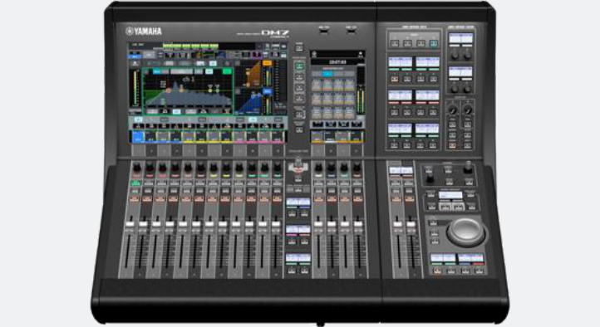Select the blue highlighted channel tile on touchscreen

click(x=138, y=136)
